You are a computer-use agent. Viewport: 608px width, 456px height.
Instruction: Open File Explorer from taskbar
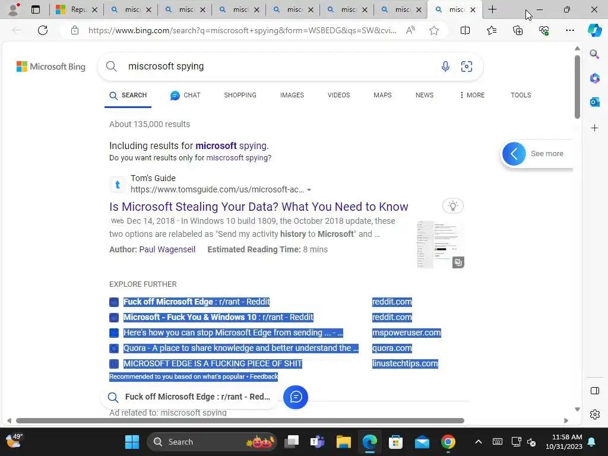[x=343, y=442]
